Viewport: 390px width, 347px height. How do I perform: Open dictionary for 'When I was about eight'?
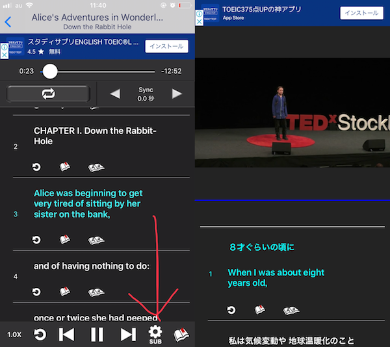[291, 310]
